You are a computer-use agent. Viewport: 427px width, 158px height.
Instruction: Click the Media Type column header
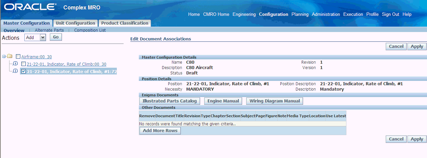click(x=298, y=116)
